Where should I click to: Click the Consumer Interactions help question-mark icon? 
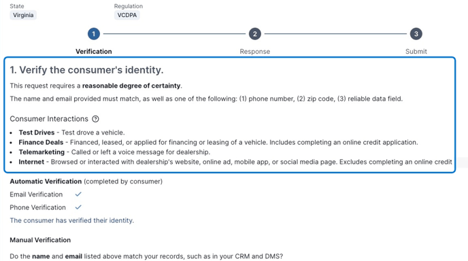point(95,119)
